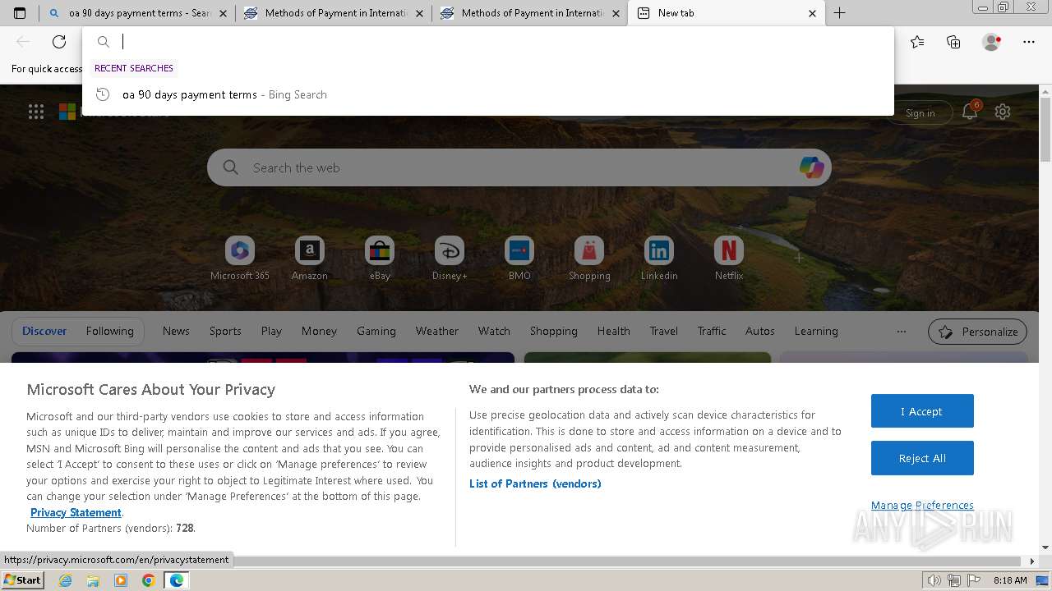The width and height of the screenshot is (1052, 591).
Task: Open the Health category
Action: pyautogui.click(x=614, y=331)
